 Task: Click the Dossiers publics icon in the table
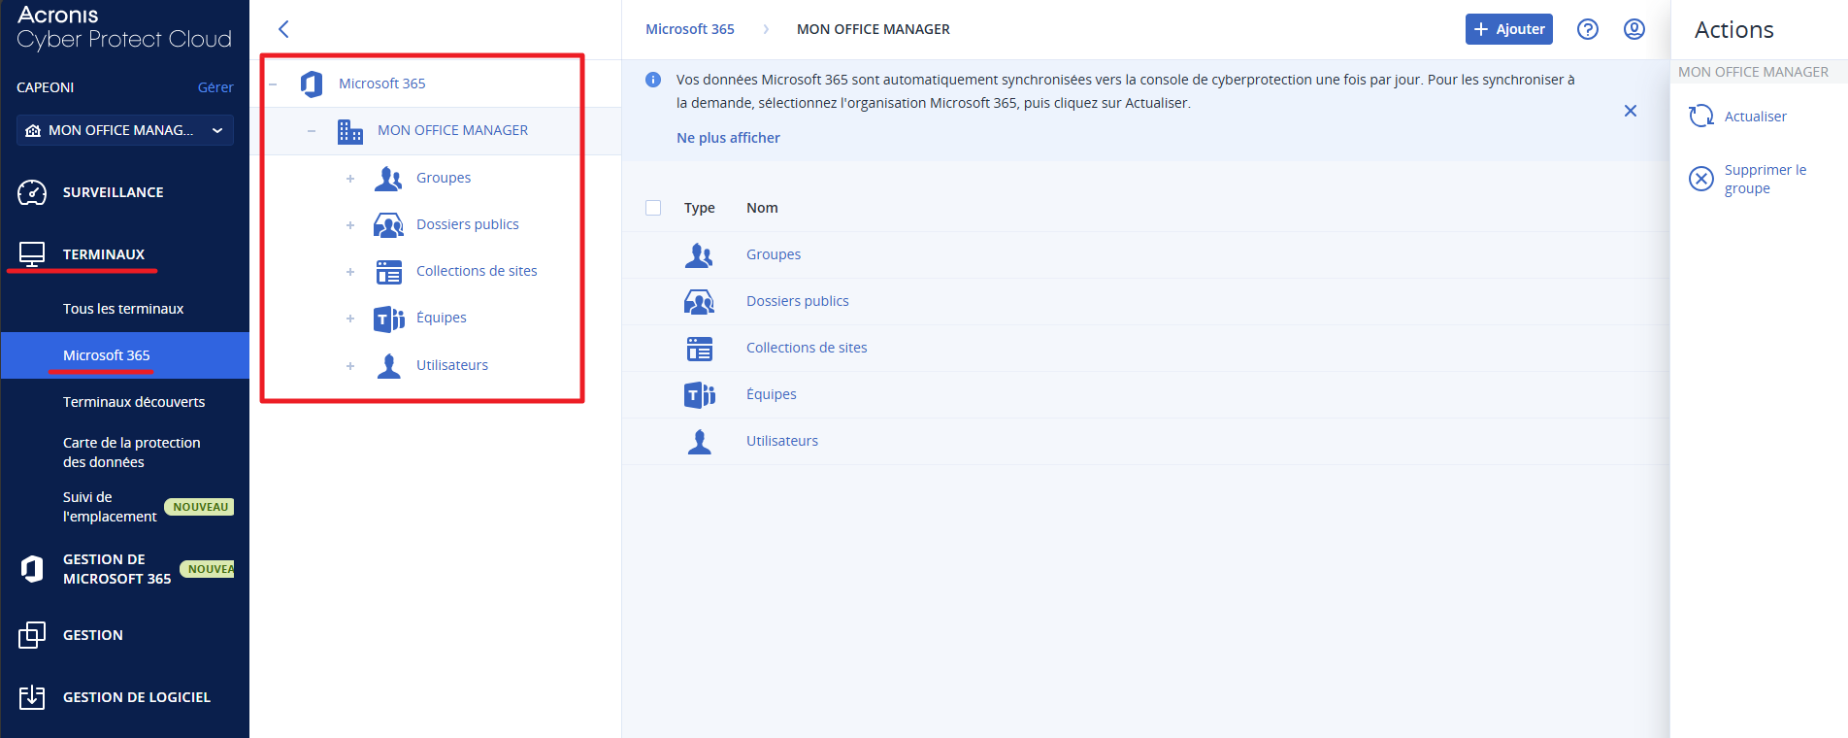700,302
